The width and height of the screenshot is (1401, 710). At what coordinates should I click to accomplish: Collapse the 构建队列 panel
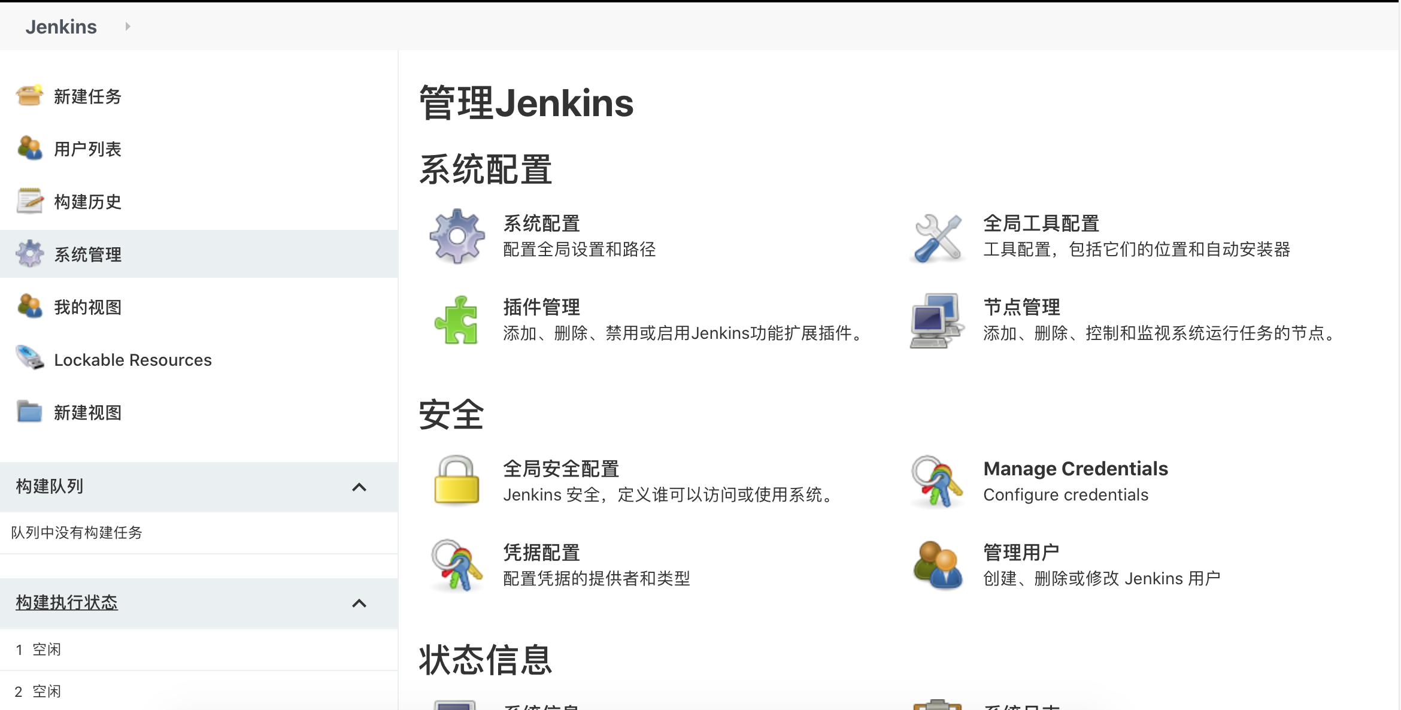tap(359, 487)
